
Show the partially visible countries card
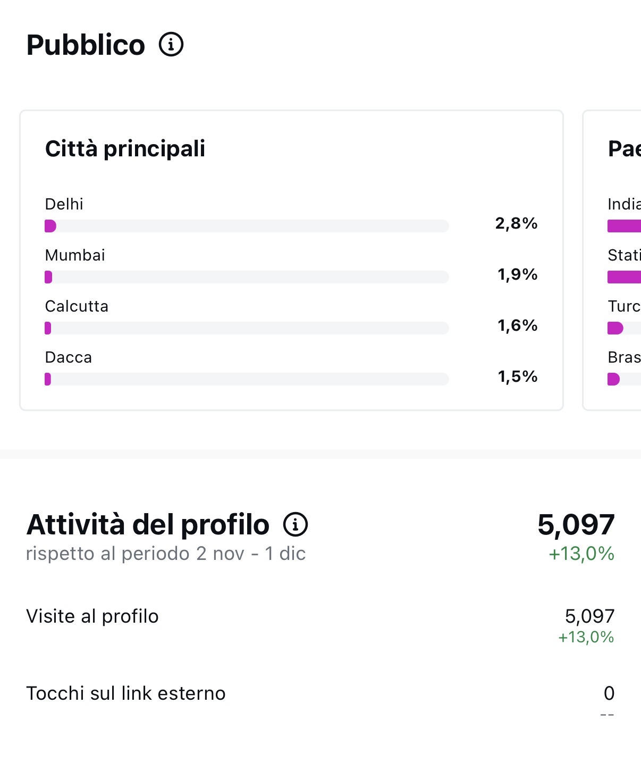tap(612, 261)
